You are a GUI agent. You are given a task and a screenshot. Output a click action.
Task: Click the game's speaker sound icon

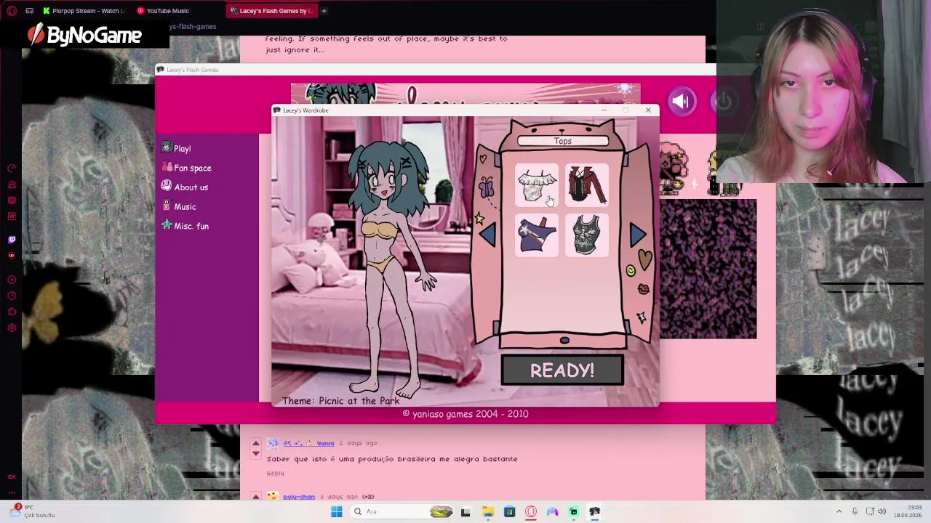tap(681, 102)
